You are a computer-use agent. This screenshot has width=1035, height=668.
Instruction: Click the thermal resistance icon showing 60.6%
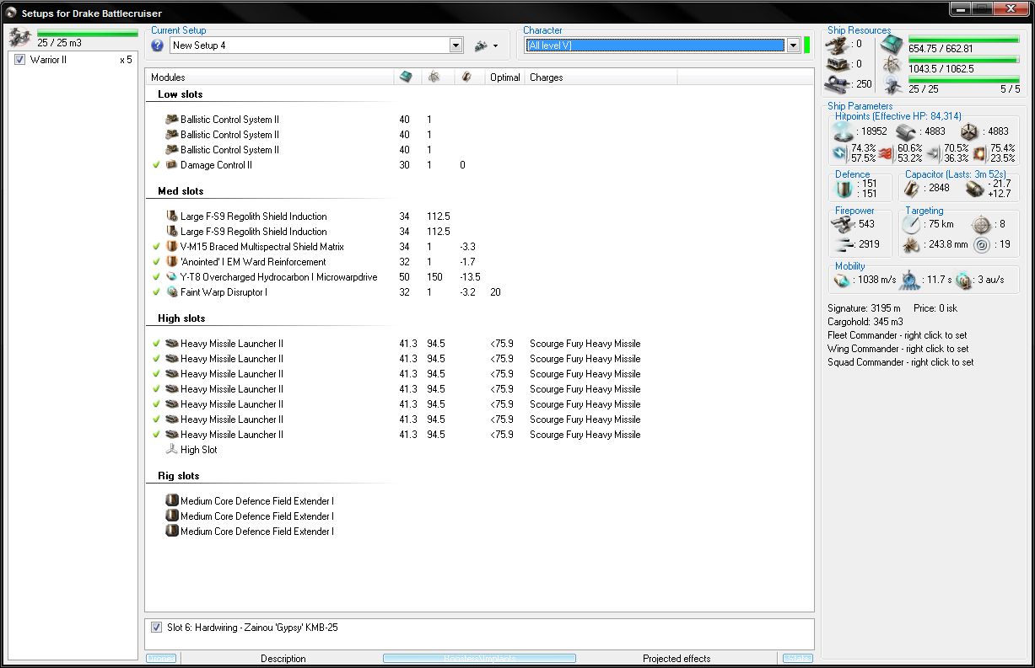tap(886, 153)
